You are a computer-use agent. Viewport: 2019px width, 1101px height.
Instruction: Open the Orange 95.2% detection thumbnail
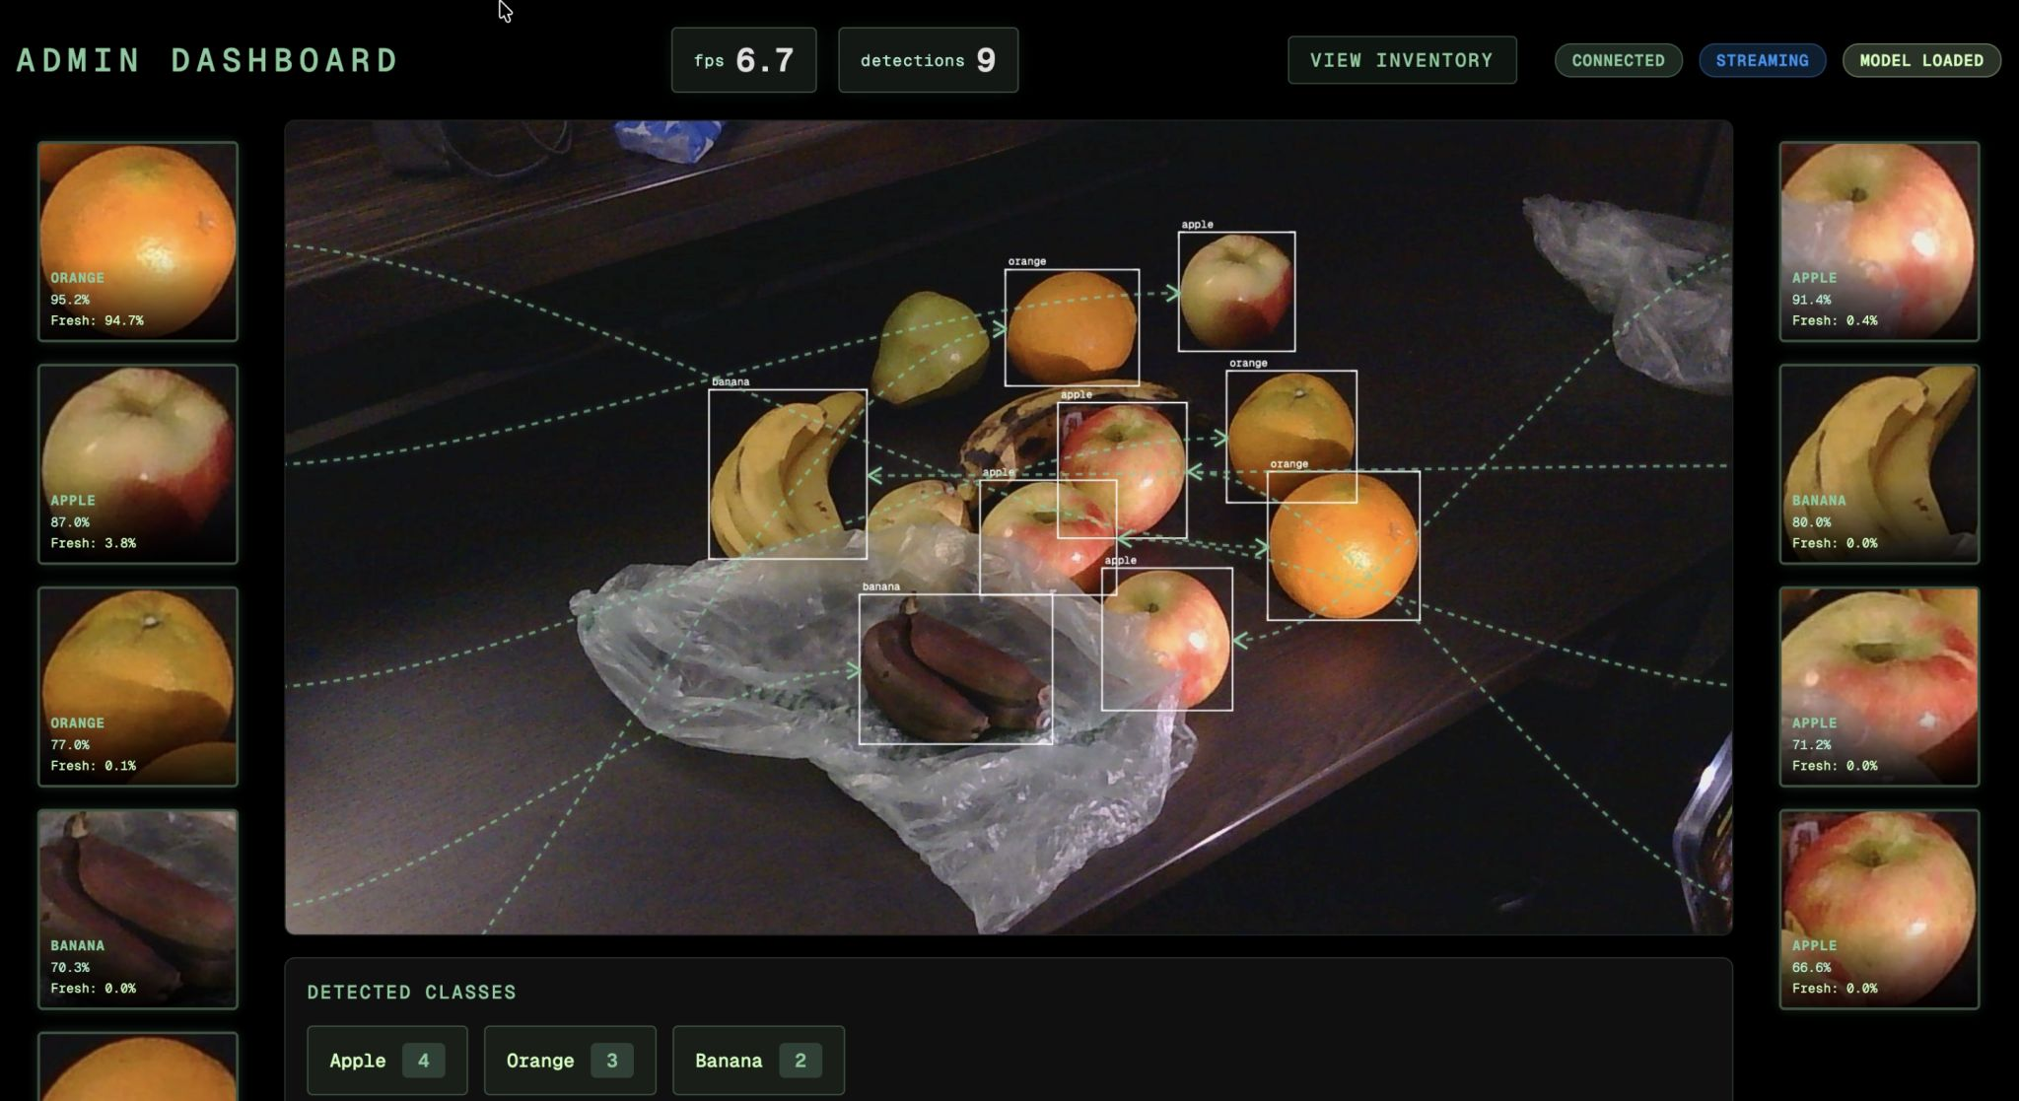coord(138,241)
